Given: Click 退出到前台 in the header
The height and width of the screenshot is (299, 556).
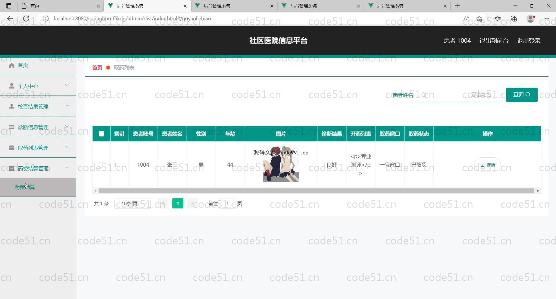Looking at the screenshot, I should pos(494,41).
